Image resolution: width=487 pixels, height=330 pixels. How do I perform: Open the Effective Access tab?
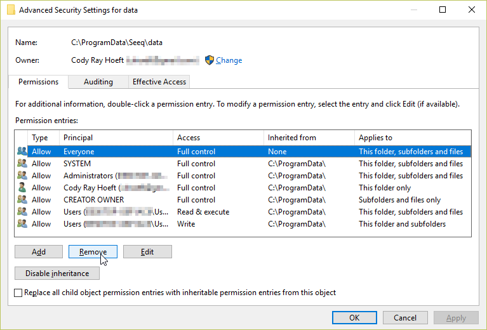pos(159,82)
